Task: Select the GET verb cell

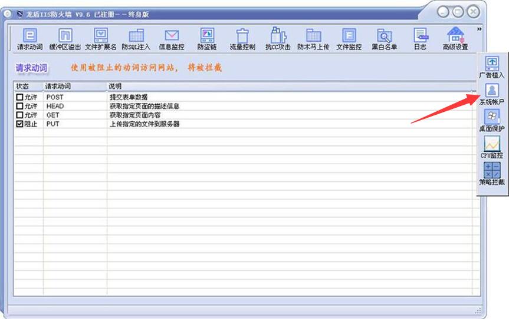Action: point(52,115)
